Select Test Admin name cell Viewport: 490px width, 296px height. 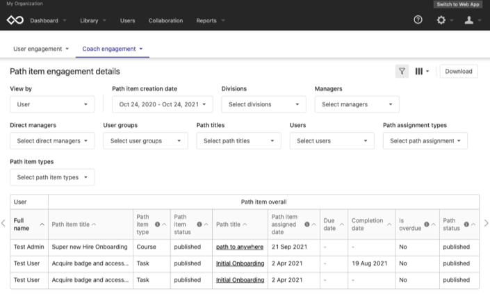(x=28, y=247)
